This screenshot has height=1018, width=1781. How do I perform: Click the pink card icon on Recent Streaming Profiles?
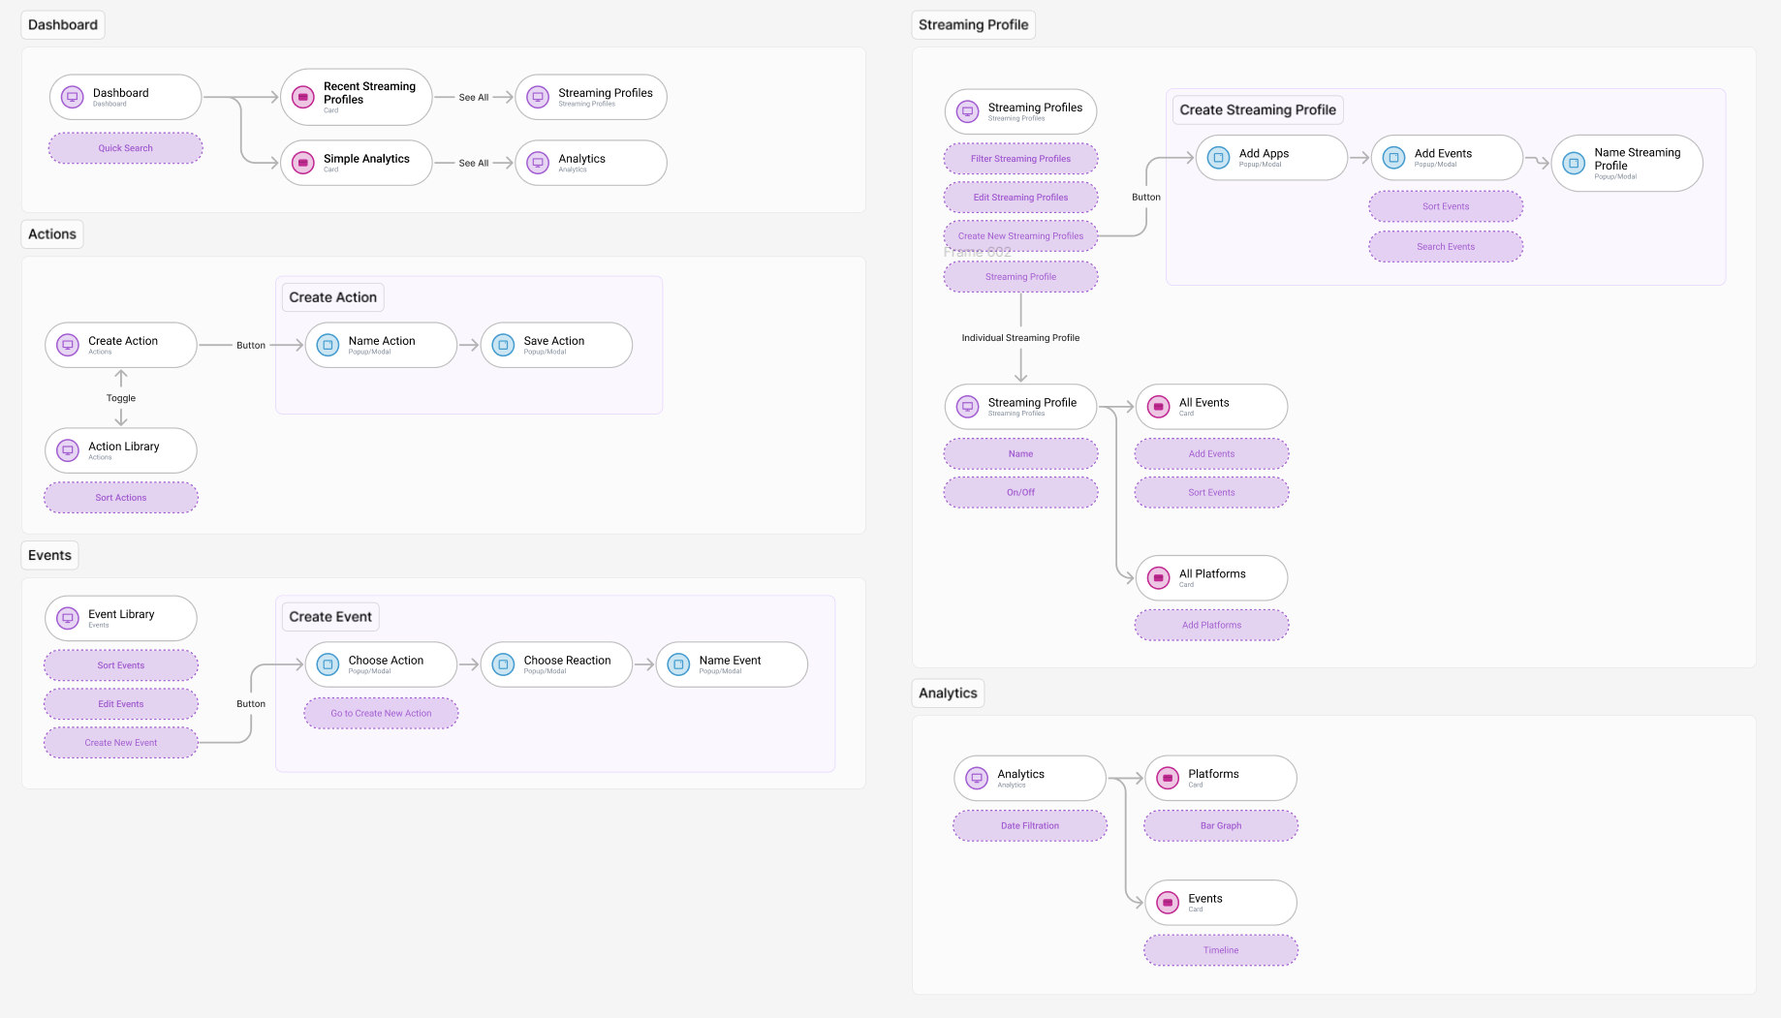[x=303, y=97]
